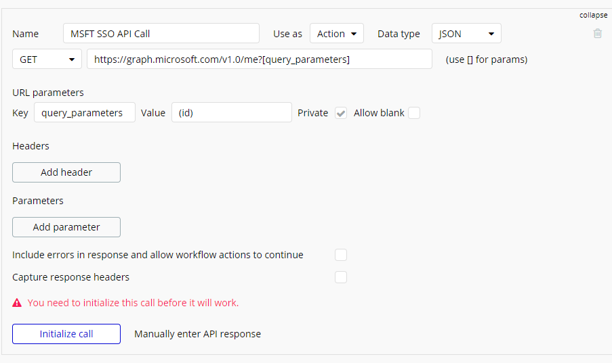Click the Name field MSFT SSO API Call

161,34
